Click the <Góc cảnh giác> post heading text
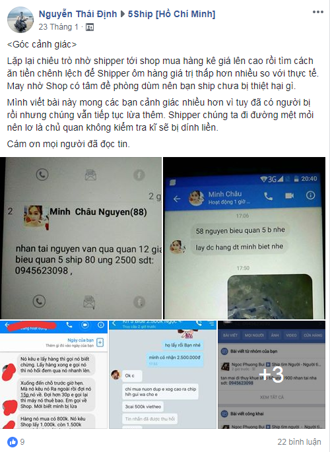The height and width of the screenshot is (452, 330). click(x=42, y=44)
